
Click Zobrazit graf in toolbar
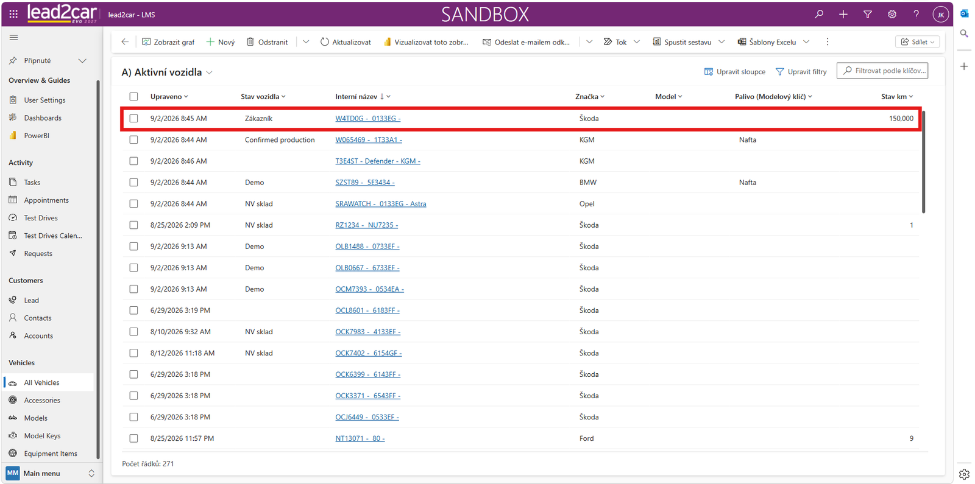pyautogui.click(x=168, y=42)
